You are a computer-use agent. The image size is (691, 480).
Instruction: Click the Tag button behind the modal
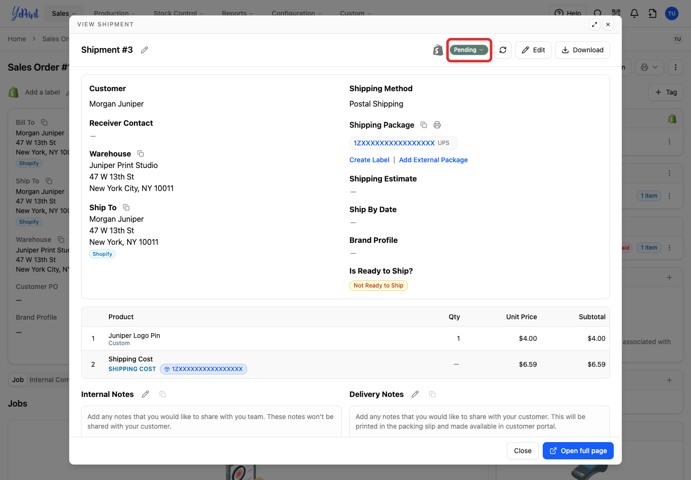(666, 92)
